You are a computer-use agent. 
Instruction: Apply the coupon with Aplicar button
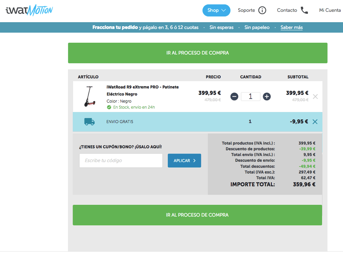coord(185,161)
